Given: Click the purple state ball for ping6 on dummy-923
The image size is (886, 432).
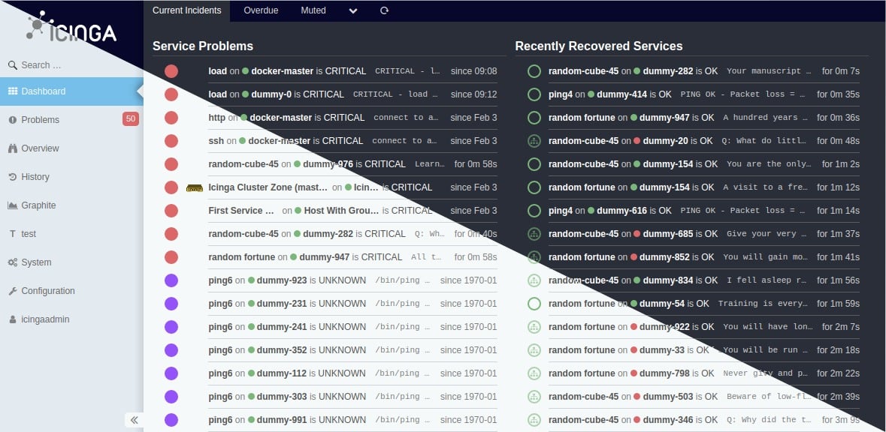Looking at the screenshot, I should tap(171, 280).
